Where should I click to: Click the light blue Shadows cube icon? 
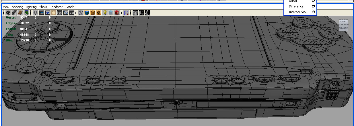click(x=111, y=13)
